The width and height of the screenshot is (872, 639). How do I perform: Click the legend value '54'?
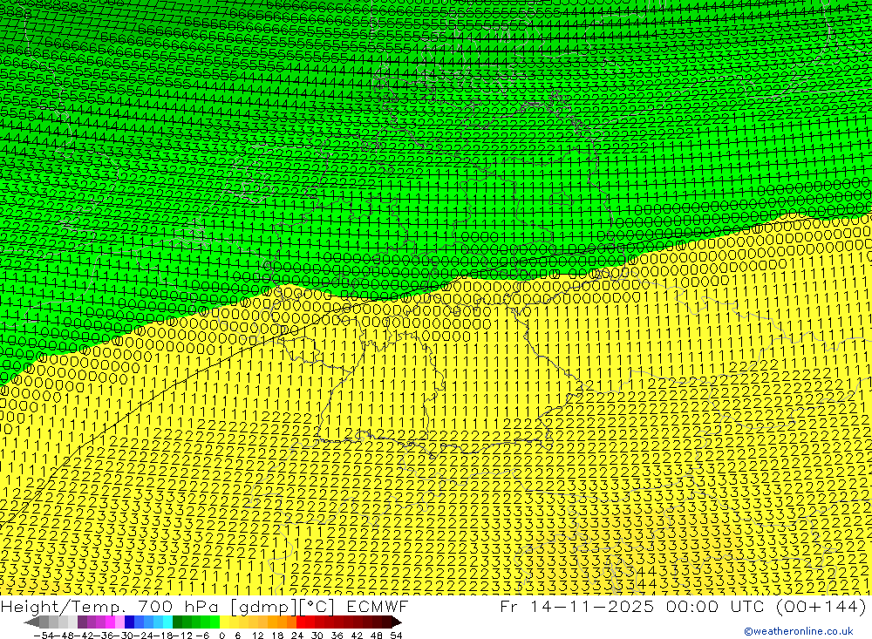click(x=396, y=636)
